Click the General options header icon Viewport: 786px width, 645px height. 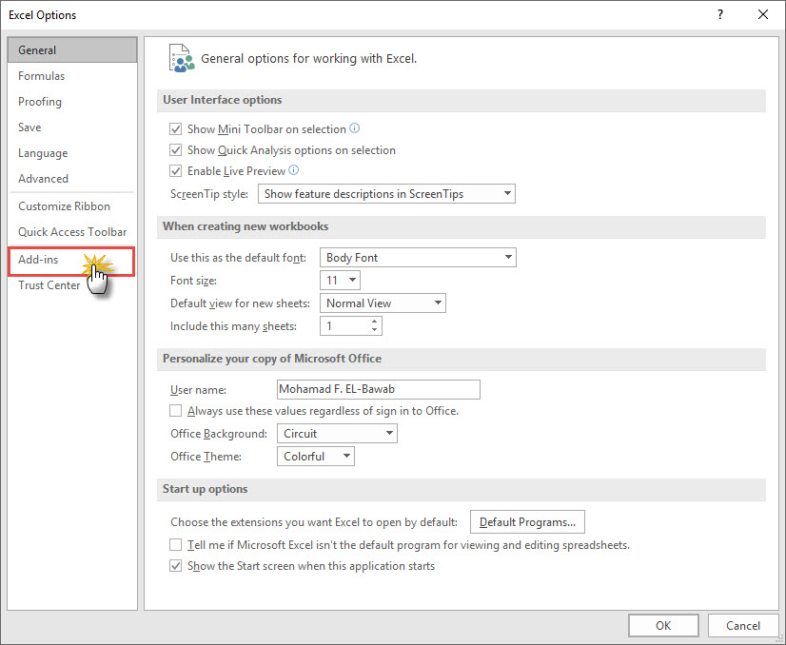tap(181, 58)
